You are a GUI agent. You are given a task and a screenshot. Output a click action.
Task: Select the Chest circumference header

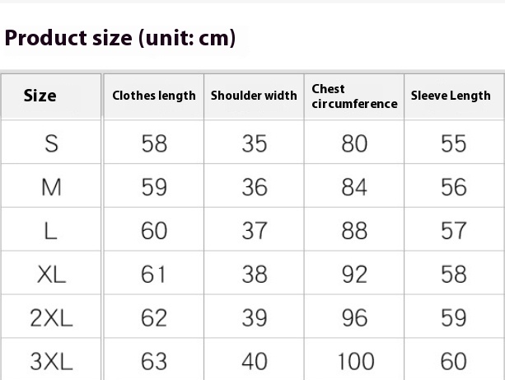[x=354, y=96]
